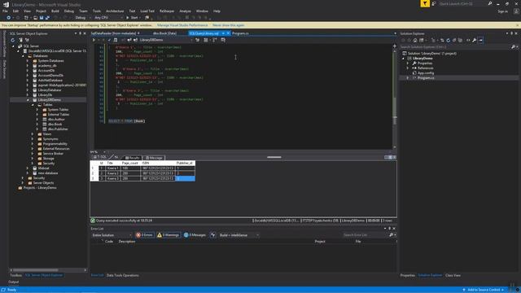
Task: Click the Visual Studio logo icon
Action: (6, 5)
